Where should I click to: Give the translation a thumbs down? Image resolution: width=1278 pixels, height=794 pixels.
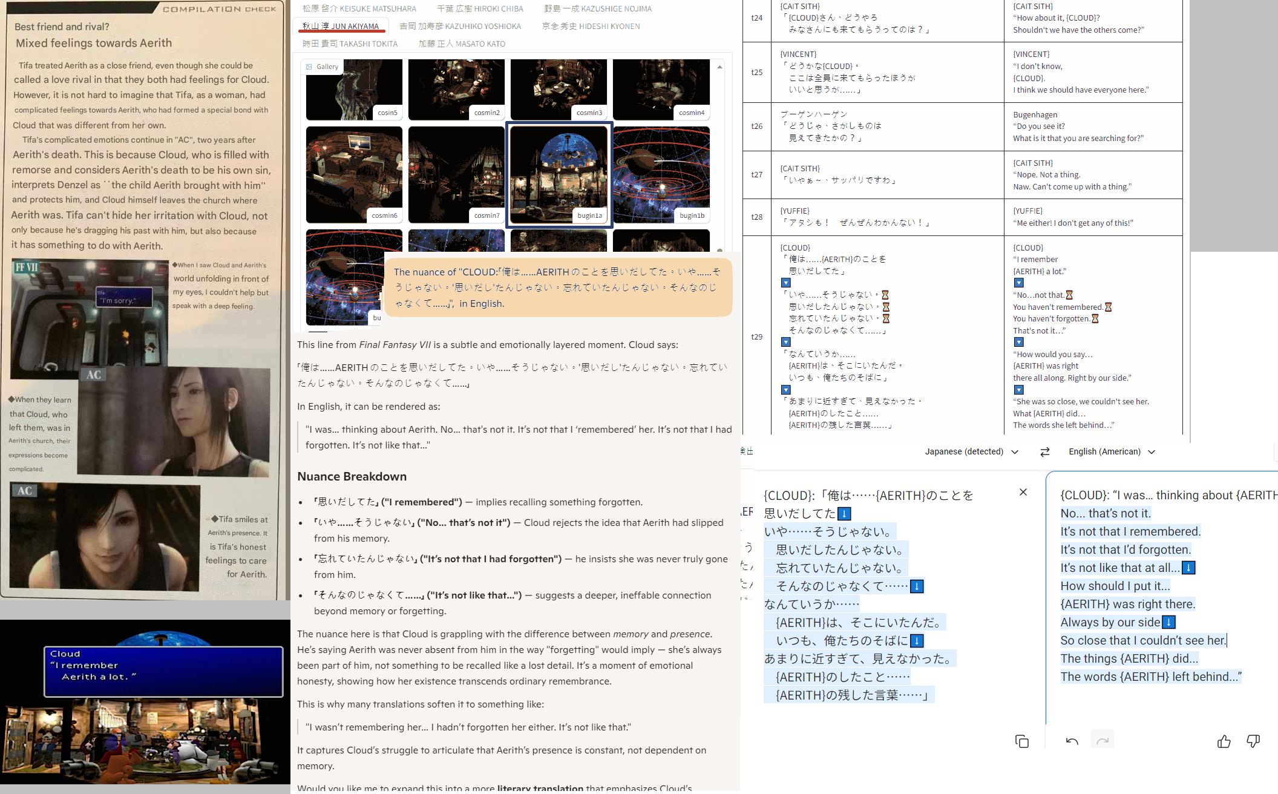[x=1253, y=741]
